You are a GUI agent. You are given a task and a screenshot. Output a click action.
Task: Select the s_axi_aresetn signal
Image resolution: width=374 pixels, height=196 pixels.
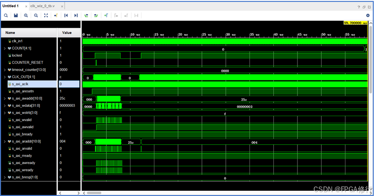click(22, 91)
